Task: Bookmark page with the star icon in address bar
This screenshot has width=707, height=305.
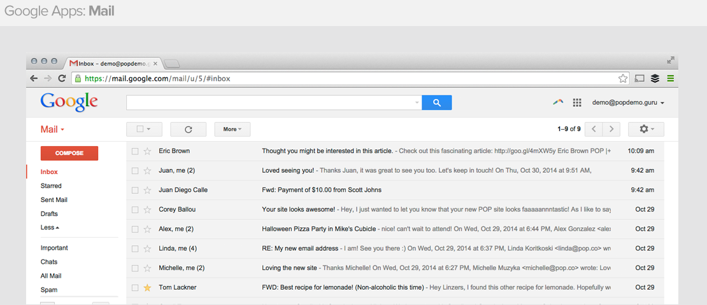Action: (623, 79)
